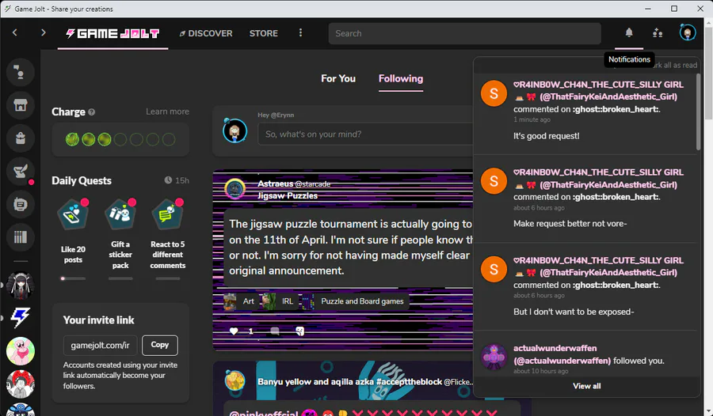
Task: Open the anime girl community avatar
Action: point(21,286)
